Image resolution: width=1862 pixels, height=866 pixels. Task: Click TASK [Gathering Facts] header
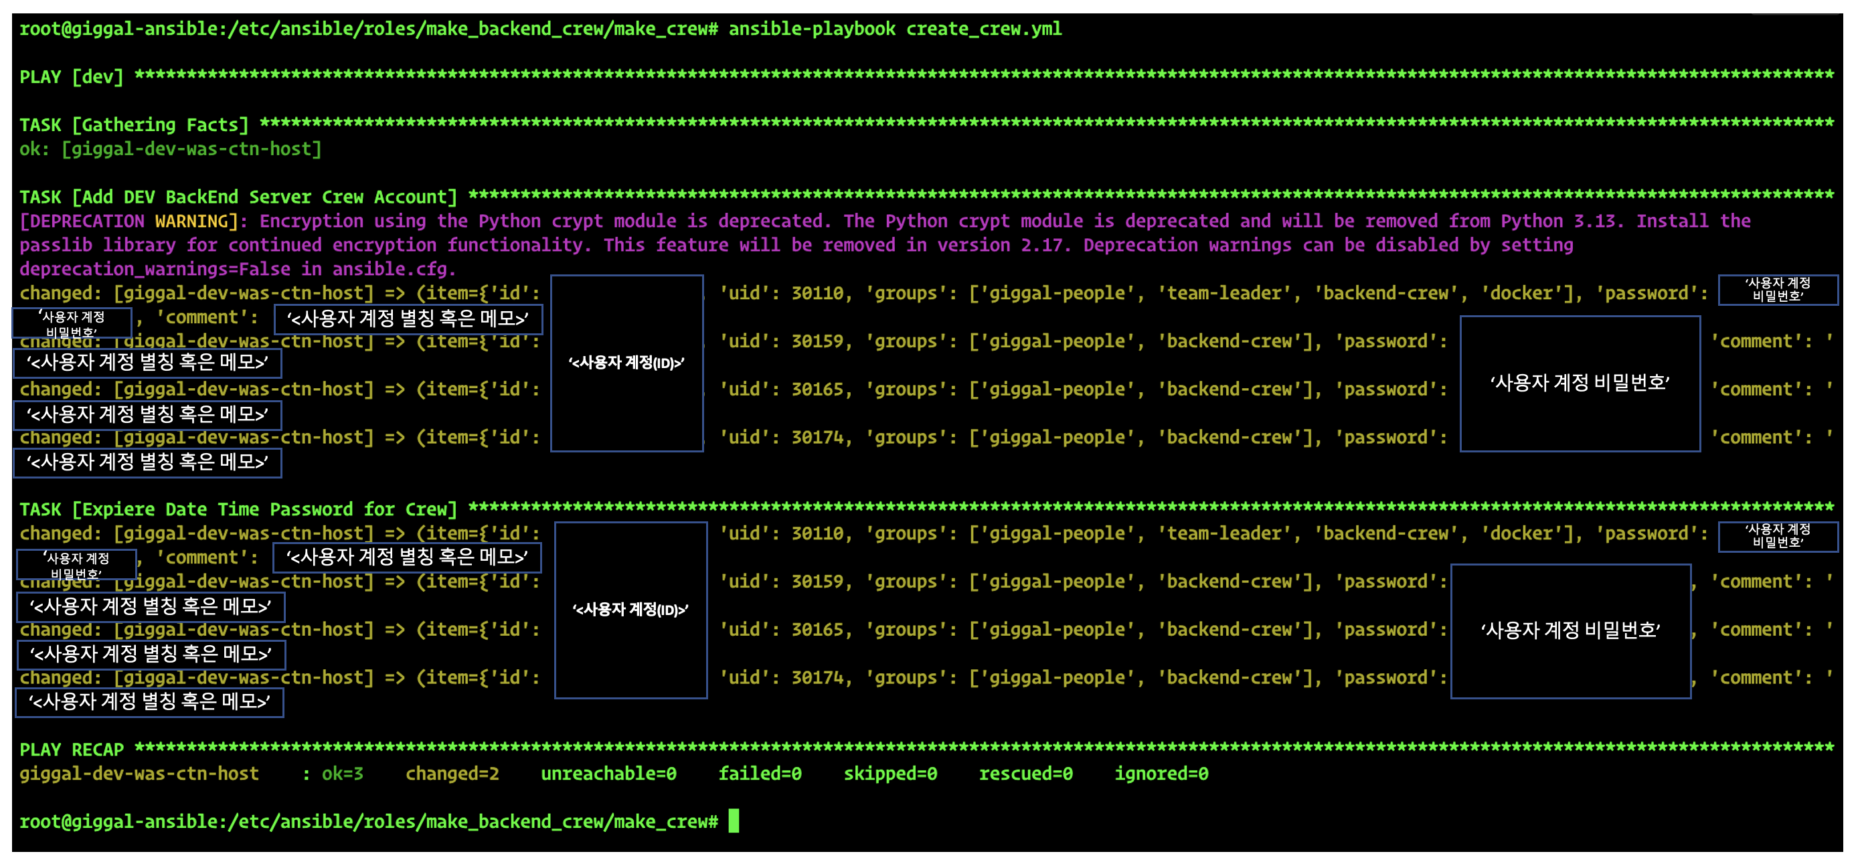click(x=134, y=125)
